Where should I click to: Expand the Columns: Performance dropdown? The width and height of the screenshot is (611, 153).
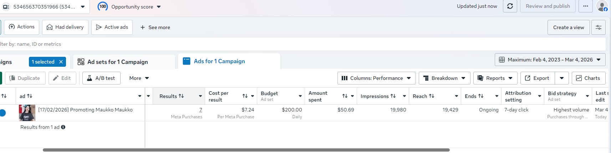pyautogui.click(x=376, y=78)
